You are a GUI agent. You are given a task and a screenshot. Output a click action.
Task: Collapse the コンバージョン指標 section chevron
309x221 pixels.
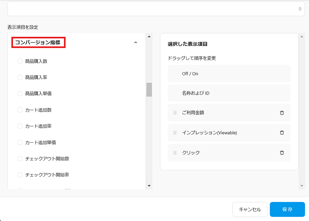pyautogui.click(x=135, y=43)
